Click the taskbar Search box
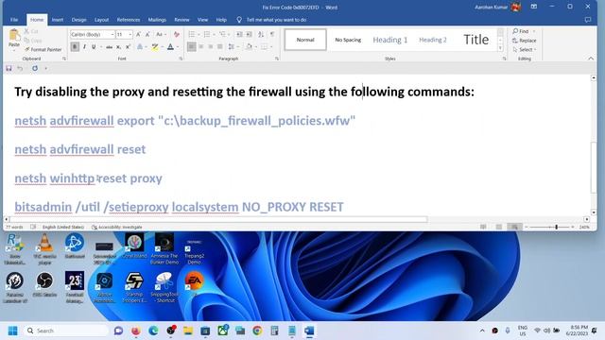This screenshot has height=340, width=605. (66, 331)
